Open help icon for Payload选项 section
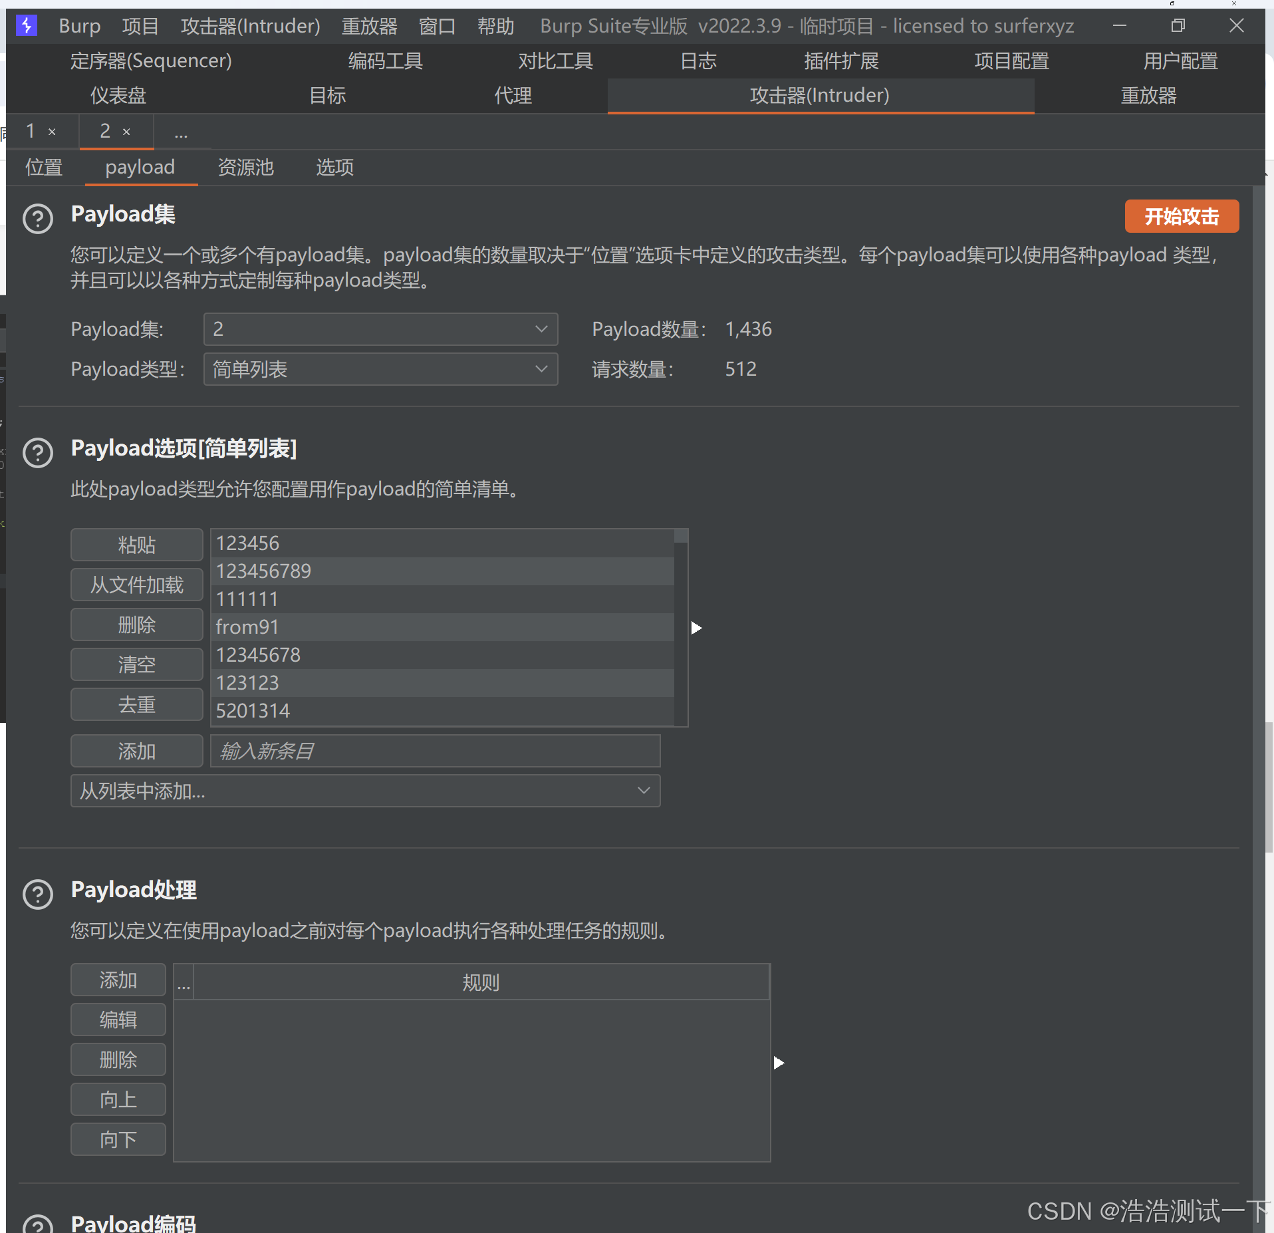Screen dimensions: 1274x1233 (x=38, y=453)
